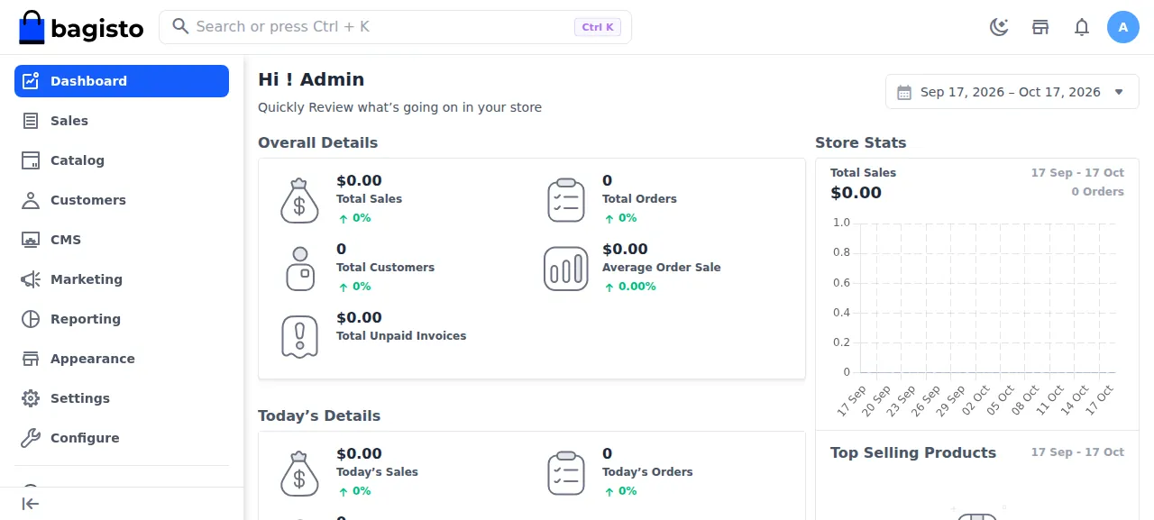Open the date range picker dropdown

(1012, 92)
